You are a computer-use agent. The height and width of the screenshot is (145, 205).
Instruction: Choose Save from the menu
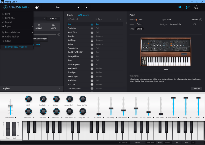tap(7, 14)
